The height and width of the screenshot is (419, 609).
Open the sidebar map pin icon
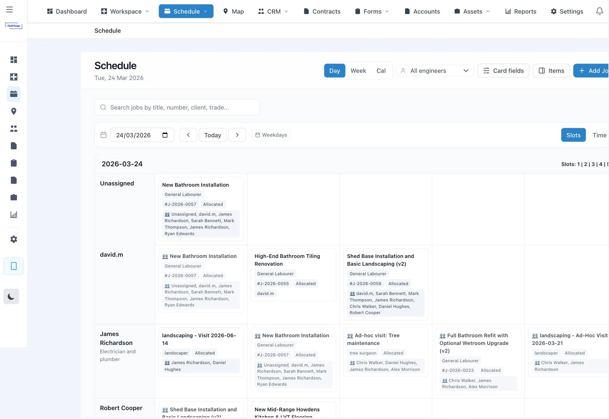[x=14, y=111]
